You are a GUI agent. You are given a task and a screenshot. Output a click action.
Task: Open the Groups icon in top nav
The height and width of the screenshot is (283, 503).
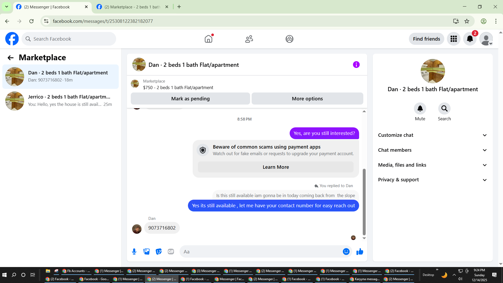click(289, 39)
